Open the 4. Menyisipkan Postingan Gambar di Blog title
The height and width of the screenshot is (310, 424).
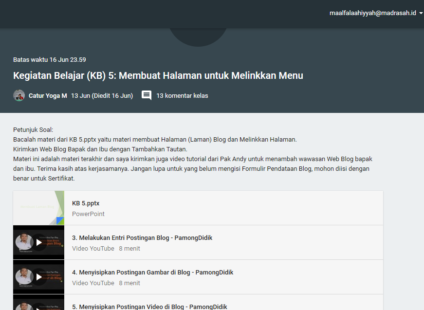pos(152,273)
